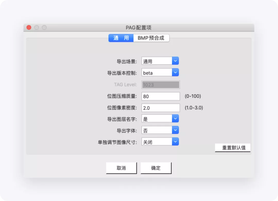Screen dimensions: 278x201
Task: Click the 单独调节图像尺寸: label
Action: [x=117, y=142]
